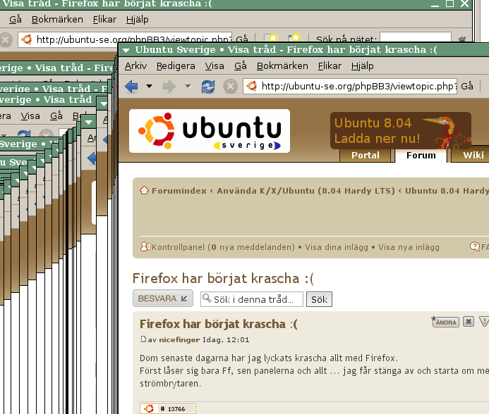Viewport: 489px width, 414px height.
Task: Open the Hjälp menu in the front window
Action: (x=362, y=66)
